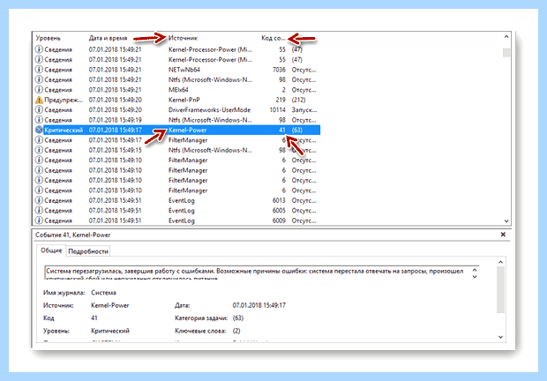Click event code 10114 cell

point(277,110)
